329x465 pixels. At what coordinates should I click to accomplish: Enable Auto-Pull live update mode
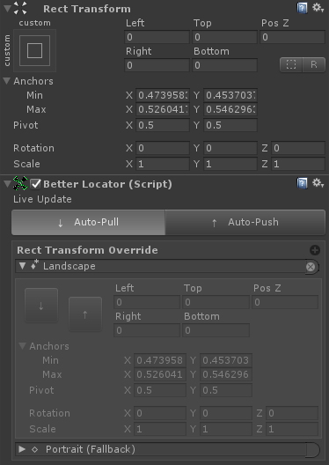[x=88, y=222]
